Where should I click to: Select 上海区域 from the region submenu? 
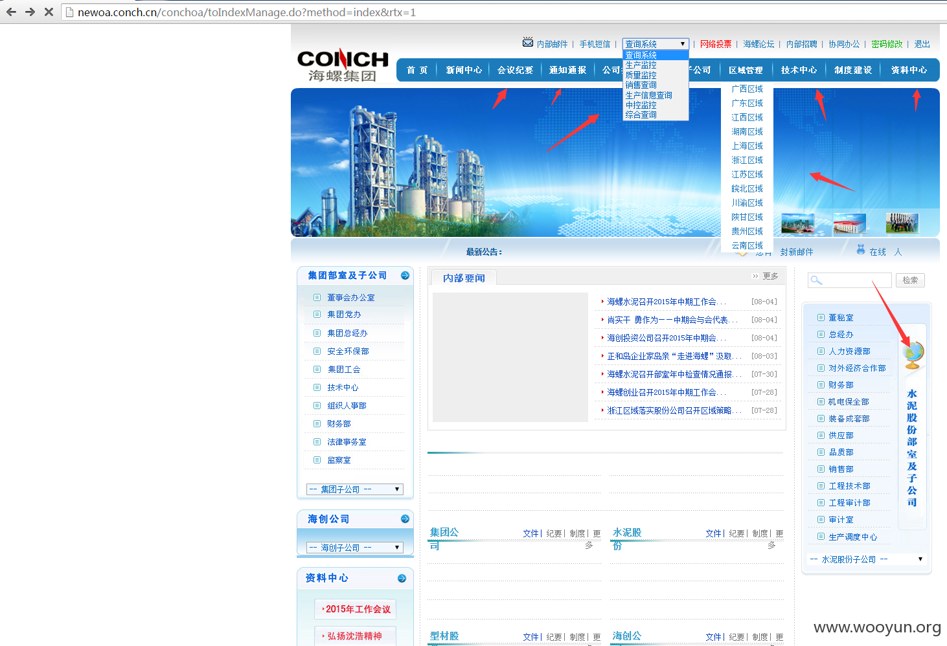click(x=747, y=146)
